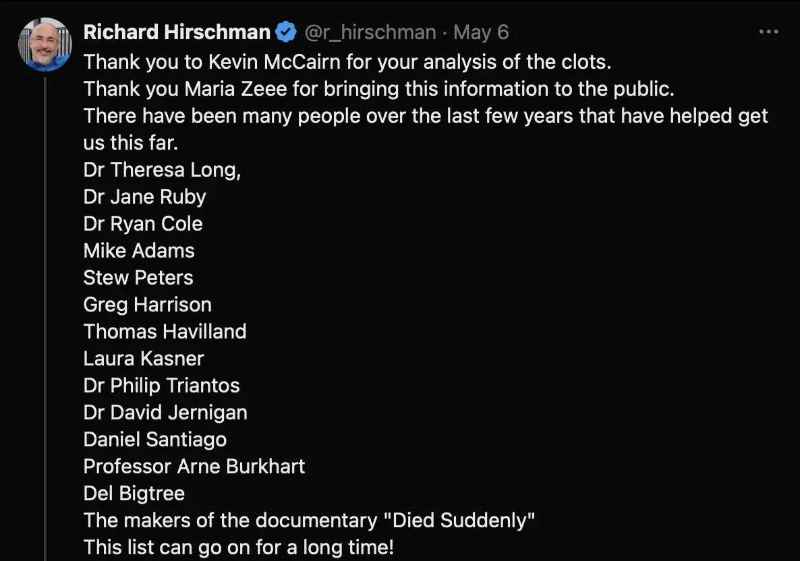
Task: Select the Del Bigtree line
Action: 134,494
